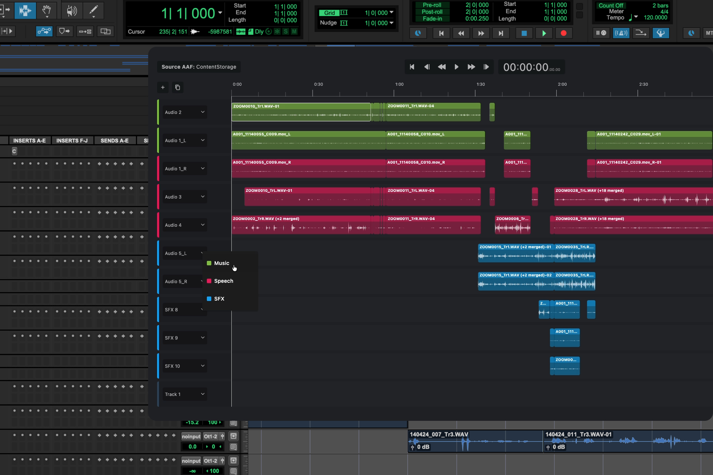This screenshot has width=713, height=475.
Task: Enable the Pre-roll option
Action: [432, 5]
